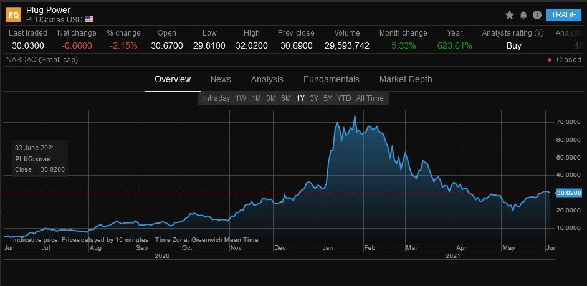587x286 pixels.
Task: Go to Market Depth tab
Action: click(x=406, y=79)
